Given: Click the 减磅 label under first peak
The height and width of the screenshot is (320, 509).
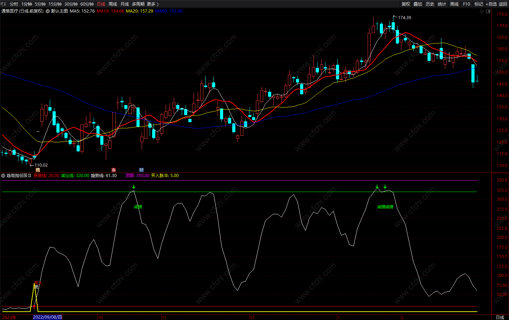Looking at the screenshot, I should coord(138,207).
